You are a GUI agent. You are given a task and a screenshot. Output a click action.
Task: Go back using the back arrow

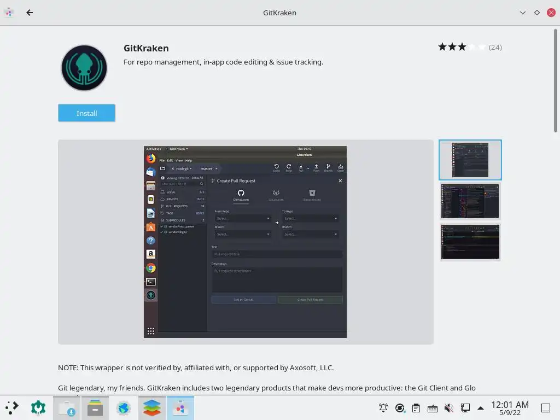point(30,13)
